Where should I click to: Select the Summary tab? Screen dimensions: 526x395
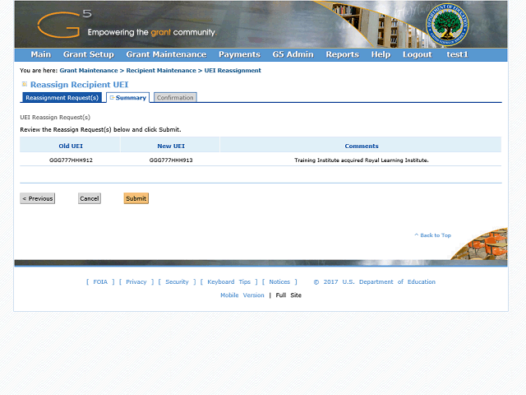[x=128, y=98]
